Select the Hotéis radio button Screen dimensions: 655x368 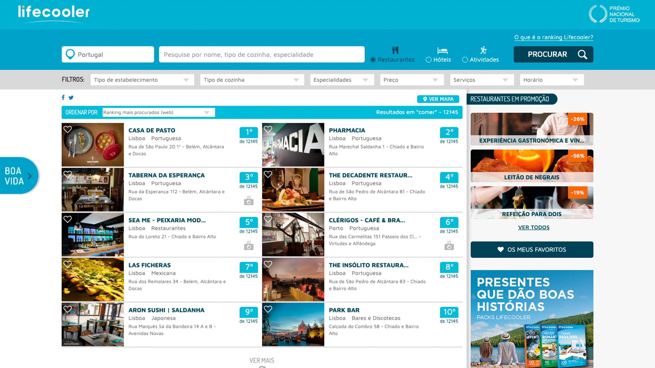428,60
